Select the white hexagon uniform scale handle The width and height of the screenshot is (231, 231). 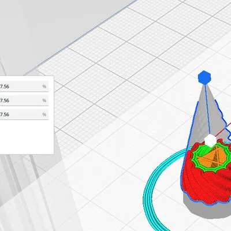210,140
